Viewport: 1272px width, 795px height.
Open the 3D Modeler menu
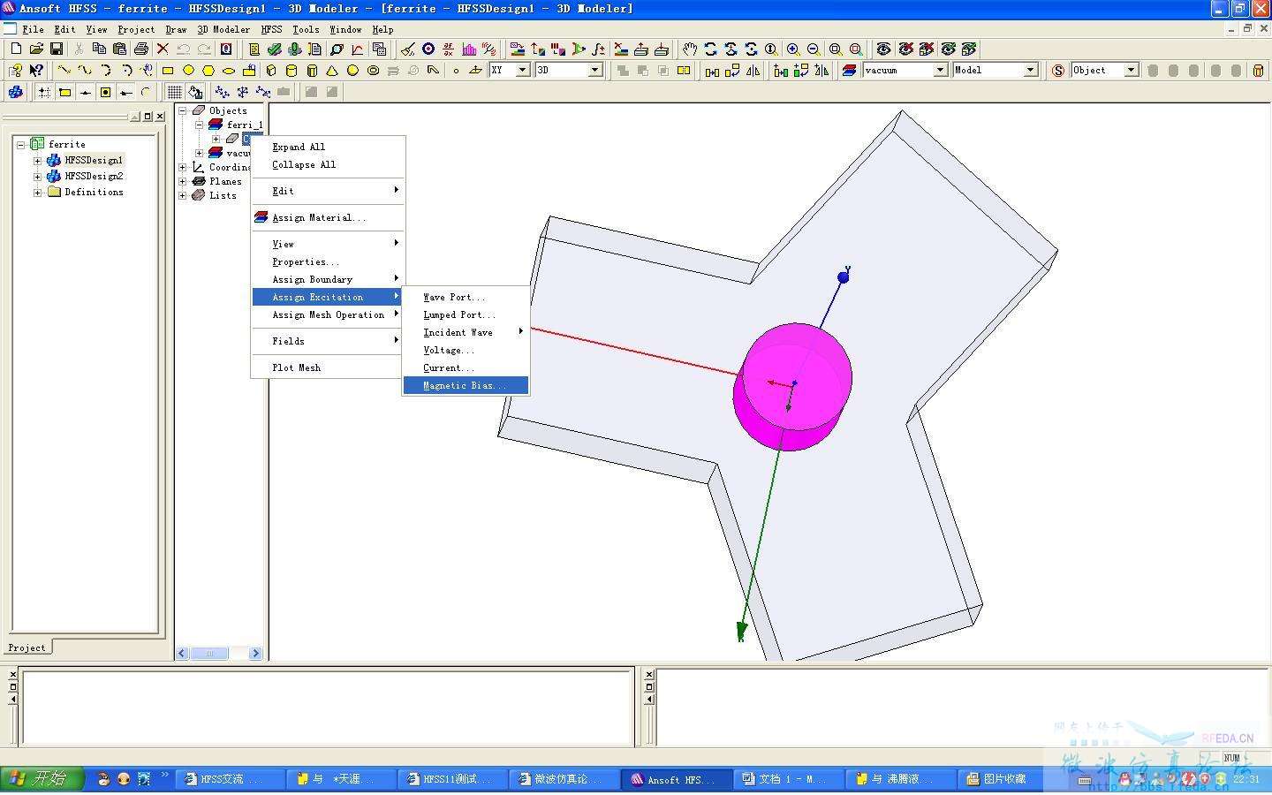tap(223, 29)
